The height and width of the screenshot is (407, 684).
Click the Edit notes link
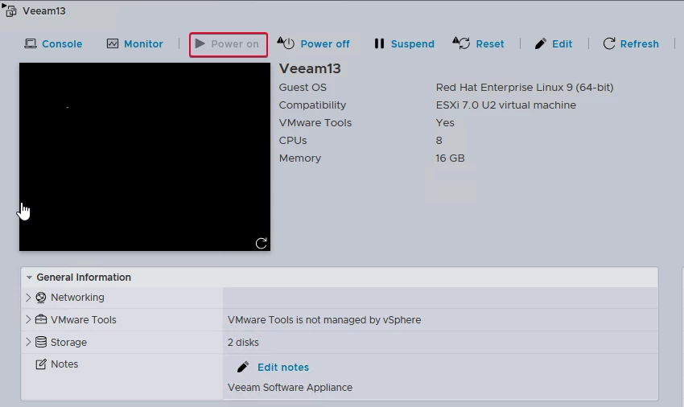tap(283, 368)
